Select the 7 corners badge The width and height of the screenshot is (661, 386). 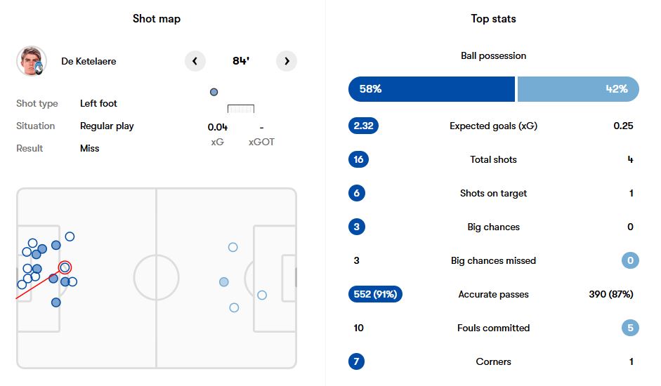(x=358, y=361)
